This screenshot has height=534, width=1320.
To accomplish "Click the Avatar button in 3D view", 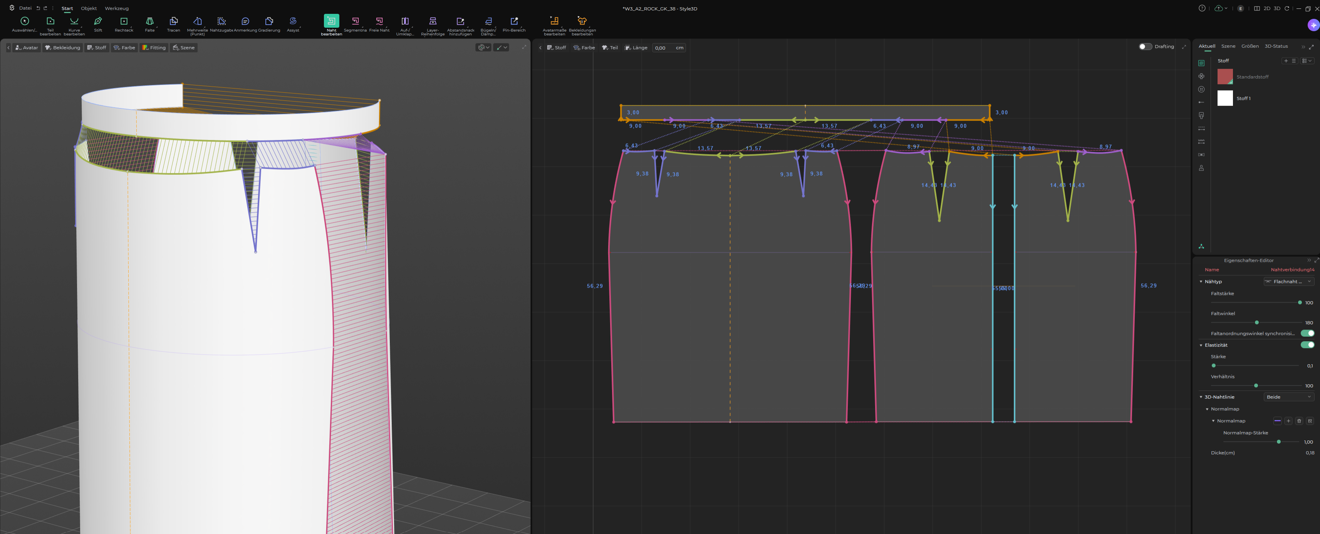I will pos(27,48).
